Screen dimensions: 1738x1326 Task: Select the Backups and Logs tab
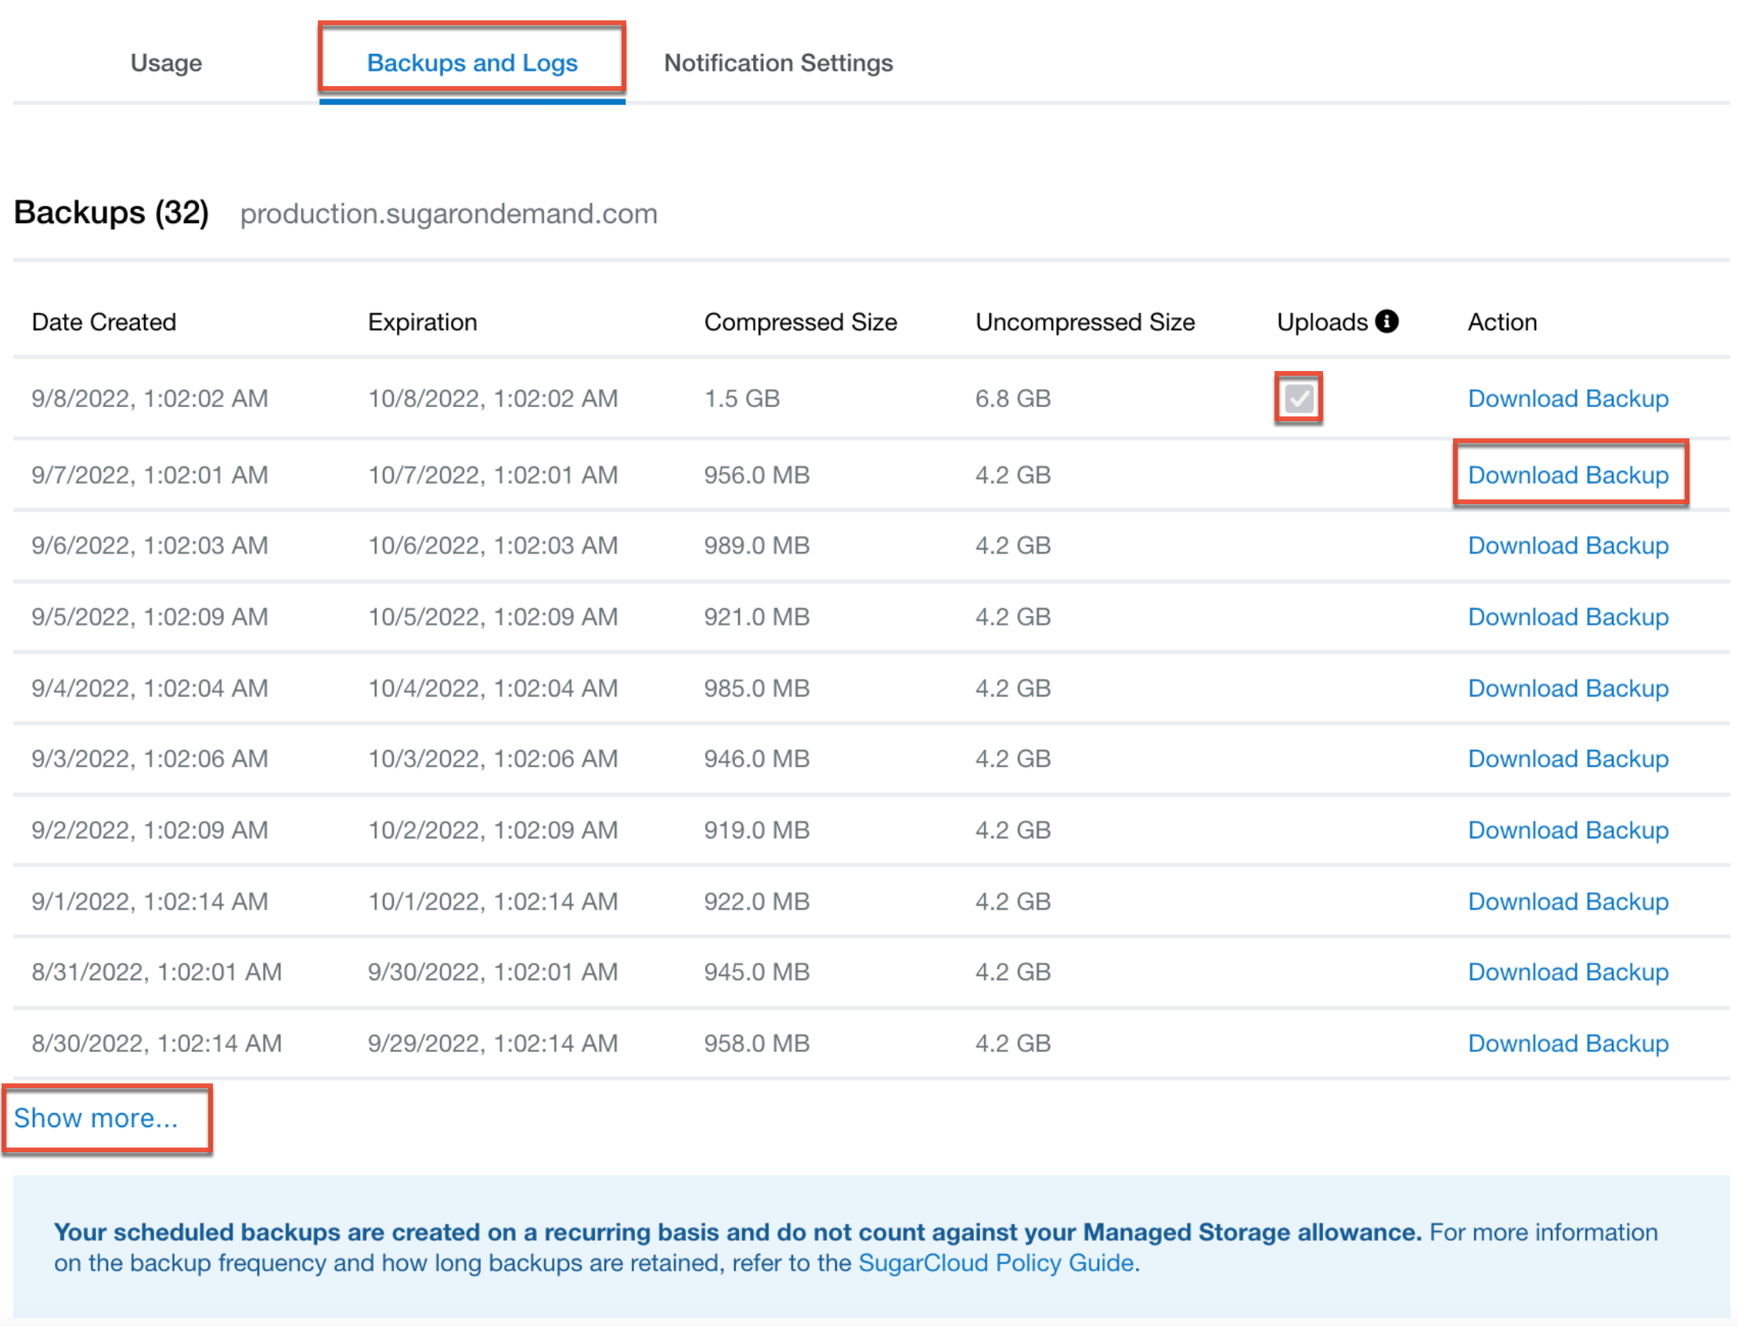point(472,63)
